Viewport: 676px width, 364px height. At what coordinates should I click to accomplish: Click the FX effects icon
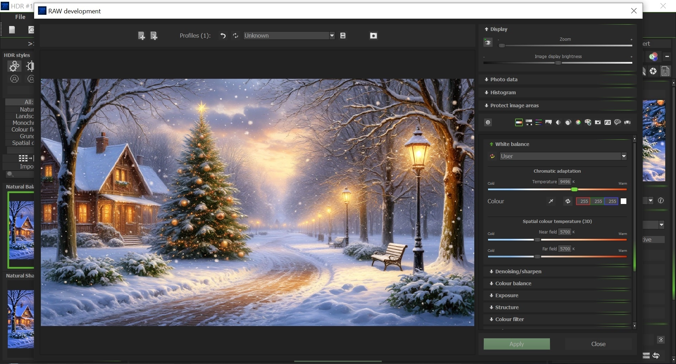(607, 122)
